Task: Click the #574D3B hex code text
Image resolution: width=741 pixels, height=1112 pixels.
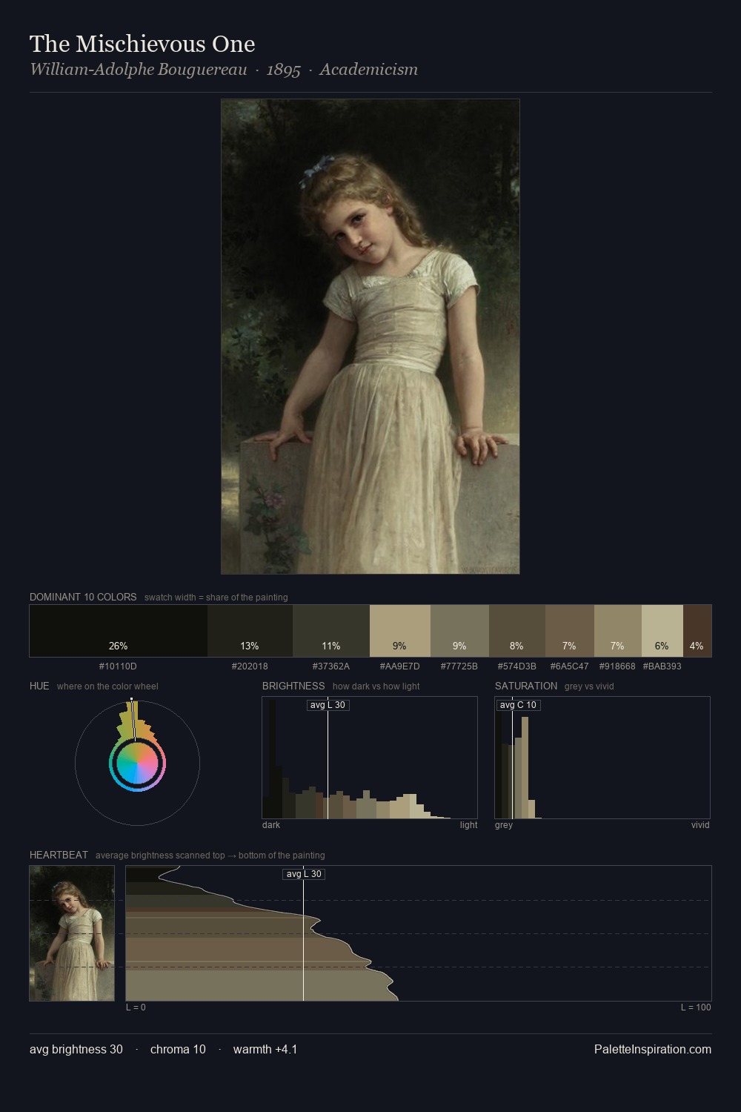Action: [516, 666]
